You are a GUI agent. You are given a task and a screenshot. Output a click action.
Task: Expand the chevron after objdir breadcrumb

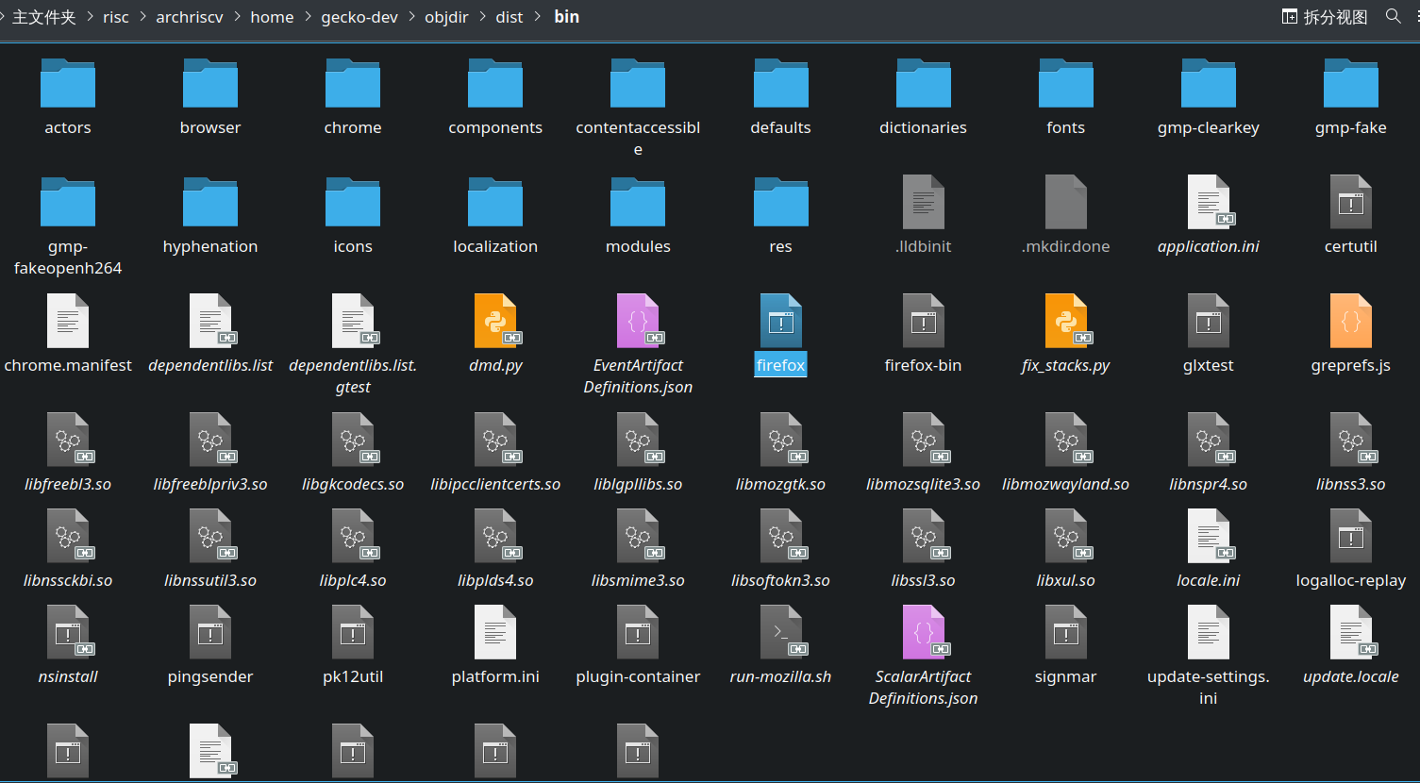click(483, 17)
